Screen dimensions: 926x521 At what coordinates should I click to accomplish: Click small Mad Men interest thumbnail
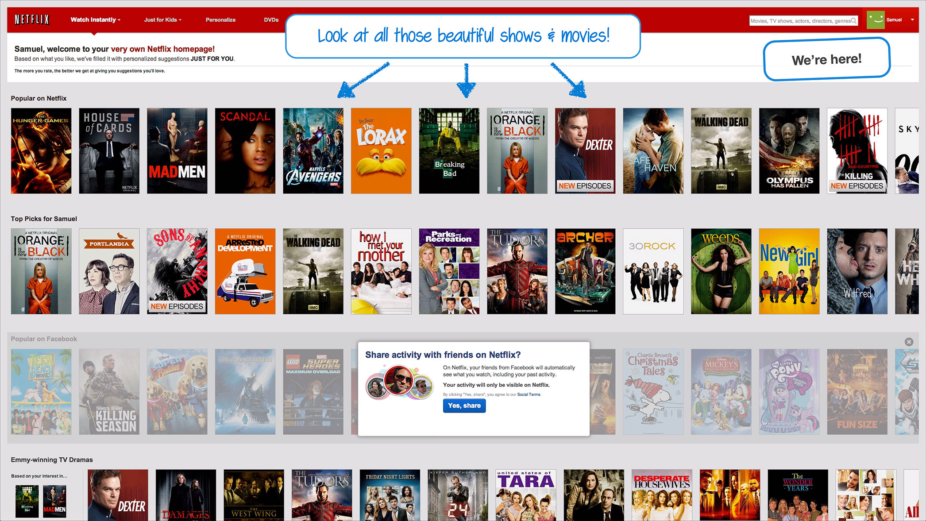click(54, 501)
